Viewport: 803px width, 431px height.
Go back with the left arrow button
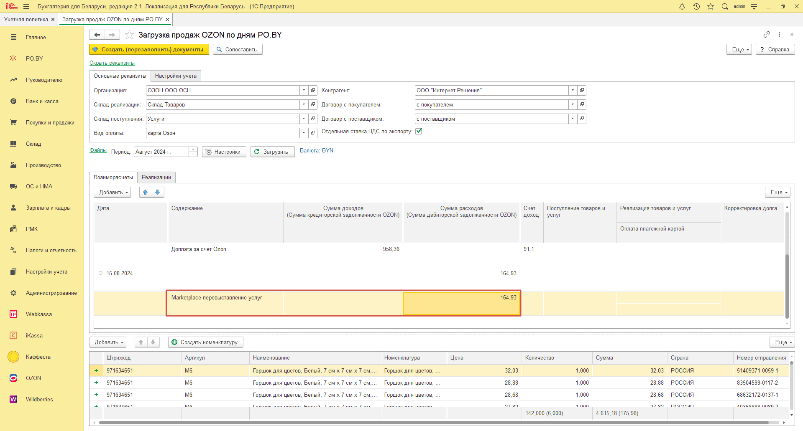[97, 35]
